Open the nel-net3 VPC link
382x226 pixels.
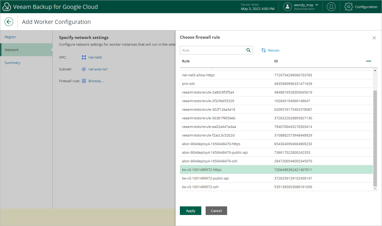coord(95,57)
